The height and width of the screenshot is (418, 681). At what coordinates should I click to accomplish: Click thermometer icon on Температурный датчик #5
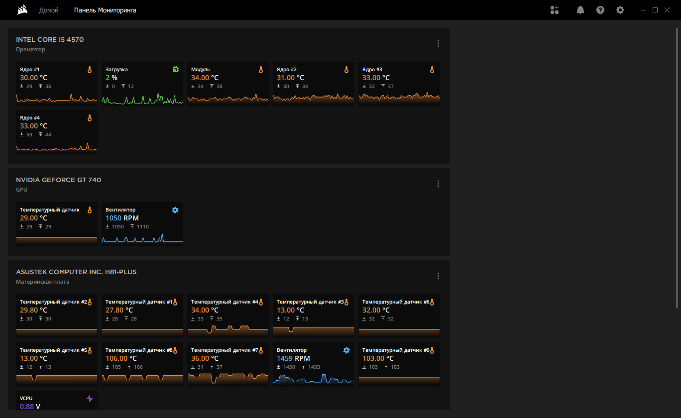point(90,350)
